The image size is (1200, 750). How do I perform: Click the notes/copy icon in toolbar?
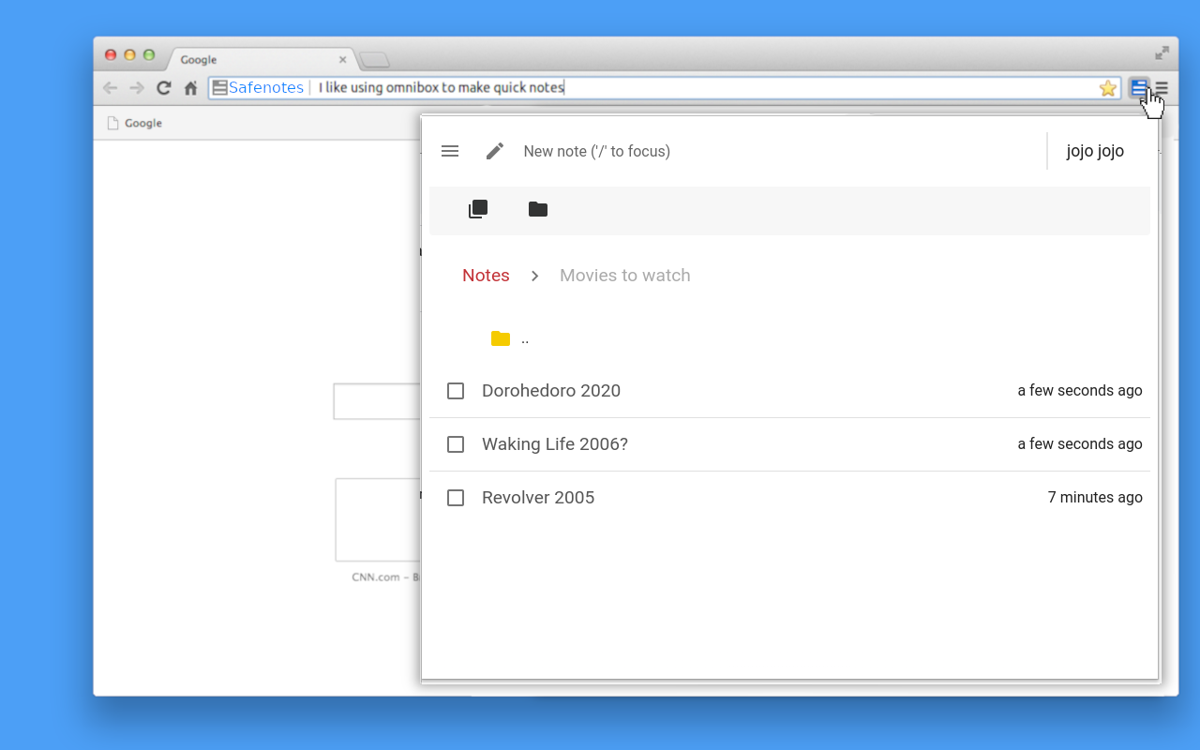(x=477, y=208)
